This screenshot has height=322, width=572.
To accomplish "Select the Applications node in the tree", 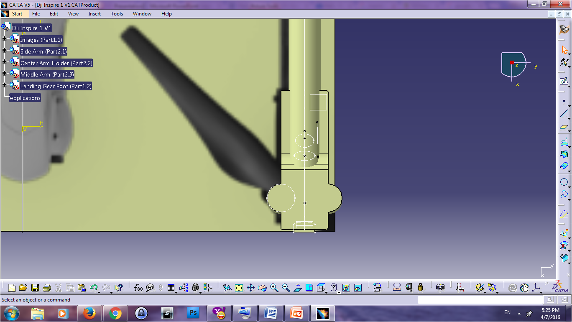I will [x=25, y=97].
